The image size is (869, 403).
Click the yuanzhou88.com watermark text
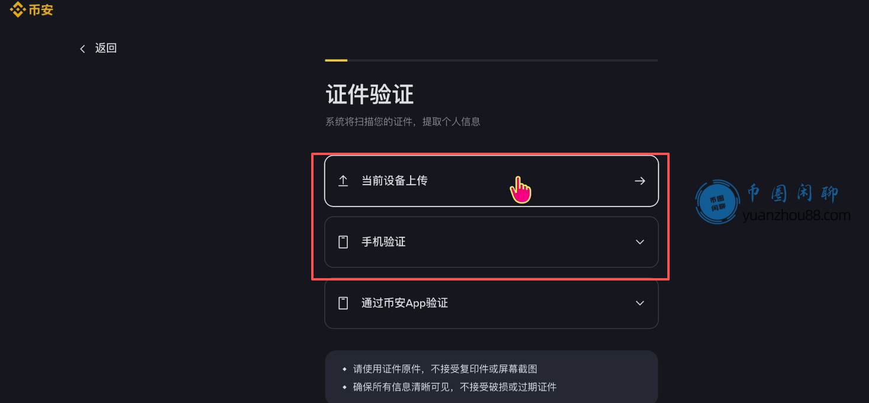point(796,215)
